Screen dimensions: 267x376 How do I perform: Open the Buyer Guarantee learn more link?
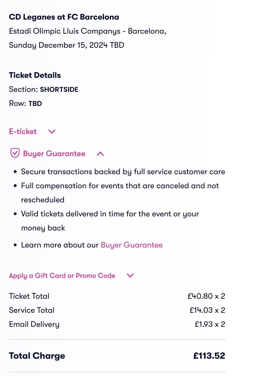[x=131, y=245]
